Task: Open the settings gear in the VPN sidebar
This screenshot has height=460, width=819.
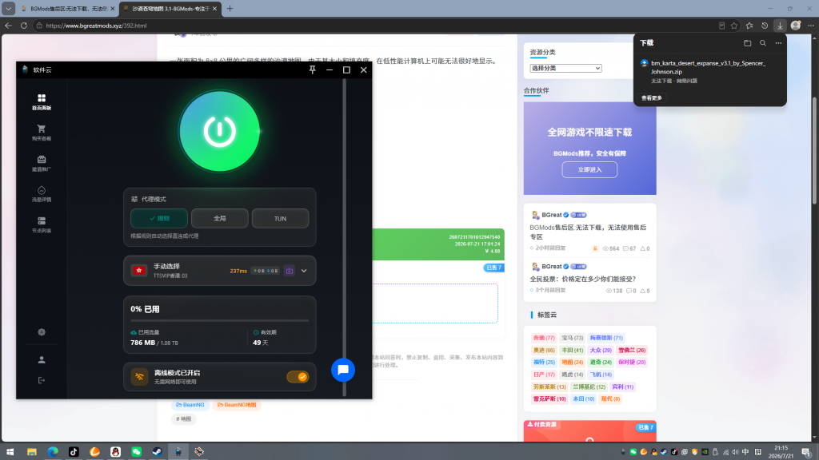Action: coord(42,332)
